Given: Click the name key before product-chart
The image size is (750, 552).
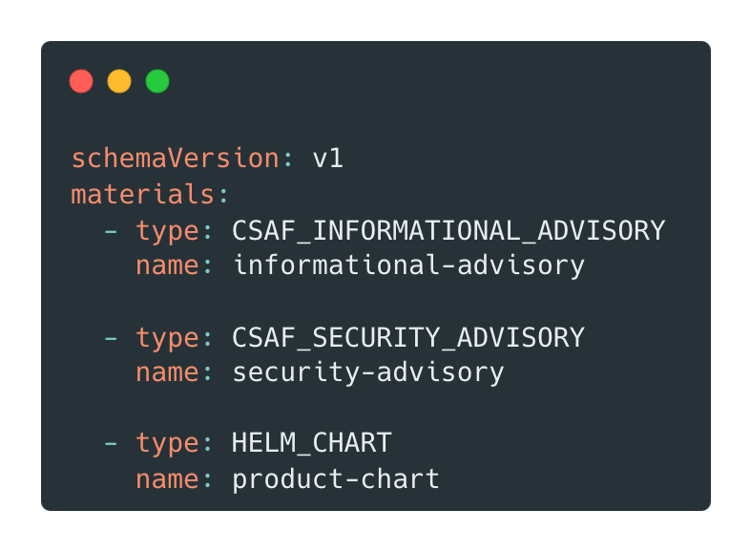Looking at the screenshot, I should [168, 478].
